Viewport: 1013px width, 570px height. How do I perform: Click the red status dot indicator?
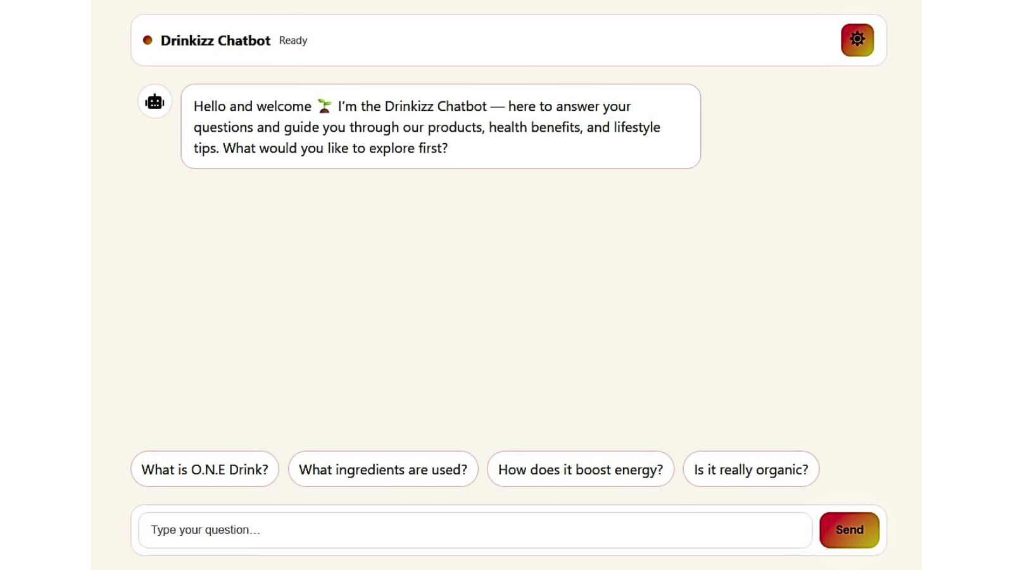click(x=148, y=40)
